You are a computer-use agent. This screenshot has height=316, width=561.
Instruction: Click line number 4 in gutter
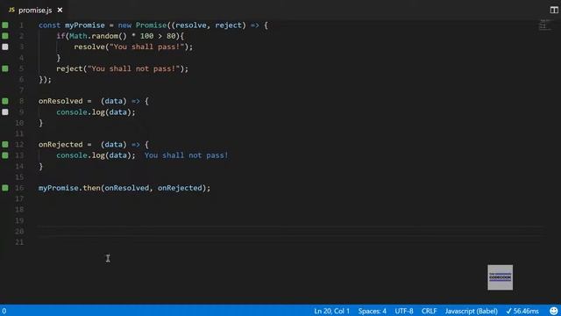[x=21, y=58]
